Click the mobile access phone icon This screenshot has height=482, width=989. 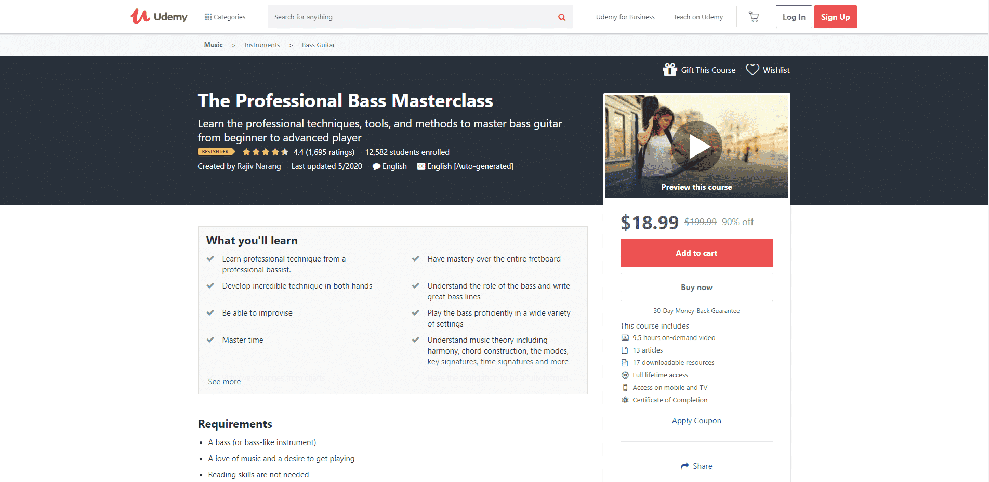(625, 388)
